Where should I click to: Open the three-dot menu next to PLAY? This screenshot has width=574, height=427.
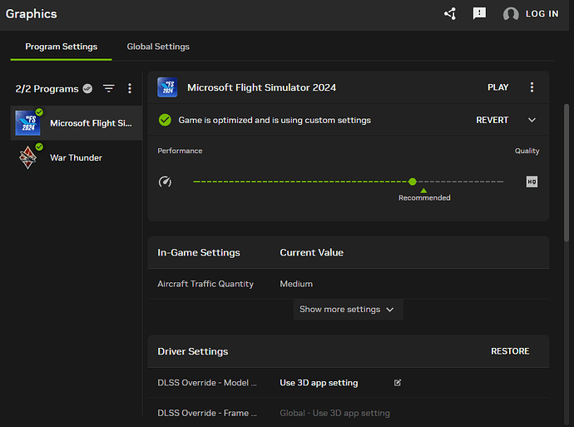pos(532,87)
